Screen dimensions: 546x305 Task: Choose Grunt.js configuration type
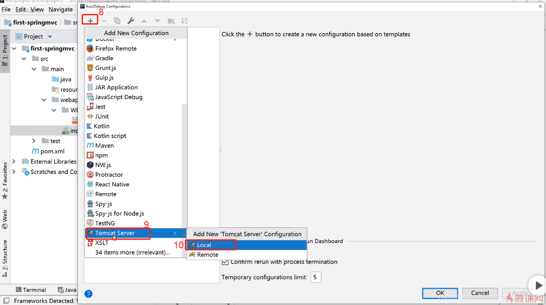coord(133,68)
